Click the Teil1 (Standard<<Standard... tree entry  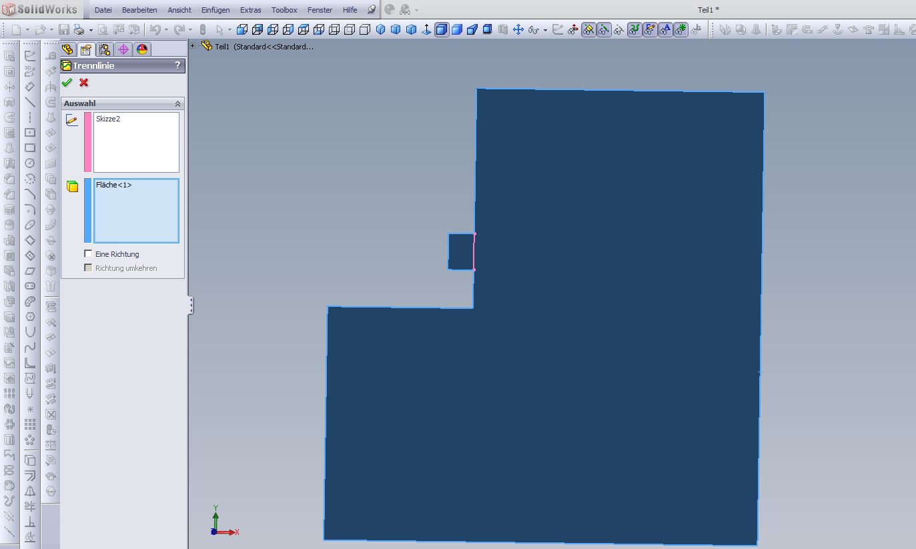(x=264, y=47)
